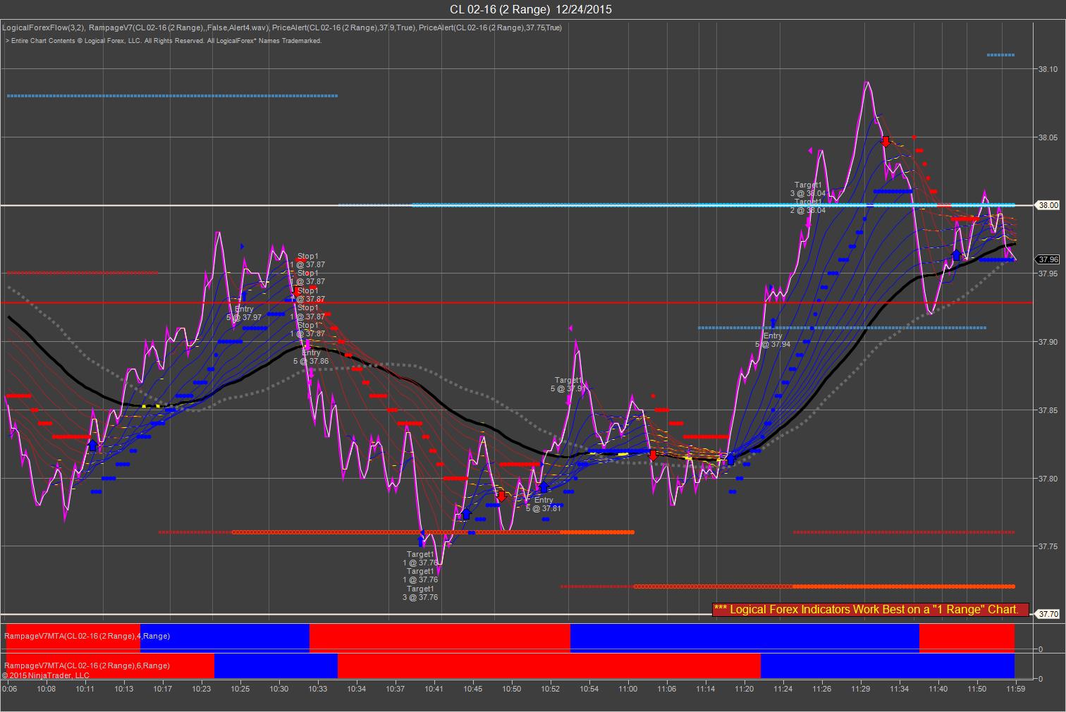Click the 10:41 time axis label
The height and width of the screenshot is (712, 1066).
click(434, 689)
